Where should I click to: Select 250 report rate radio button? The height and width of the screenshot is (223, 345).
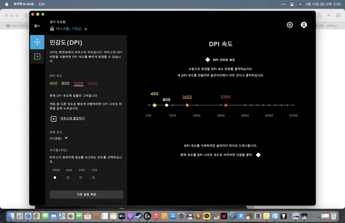pyautogui.click(x=81, y=177)
